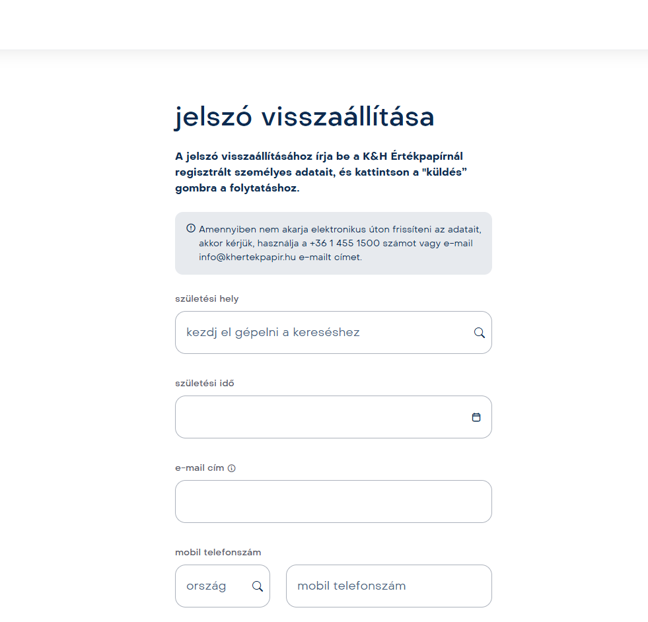Viewport: 648px width, 622px height.
Task: Open the calendar picker for születési idő
Action: (476, 417)
